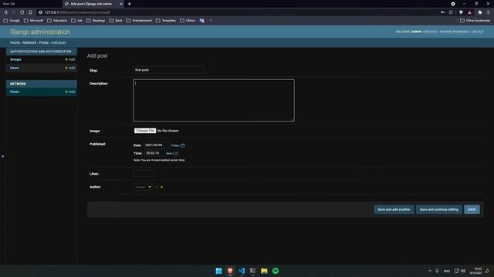Screen dimensions: 494x277
Task: Collapse the sidebar with the left-edge toggle arrow
Action: click(x=2, y=156)
